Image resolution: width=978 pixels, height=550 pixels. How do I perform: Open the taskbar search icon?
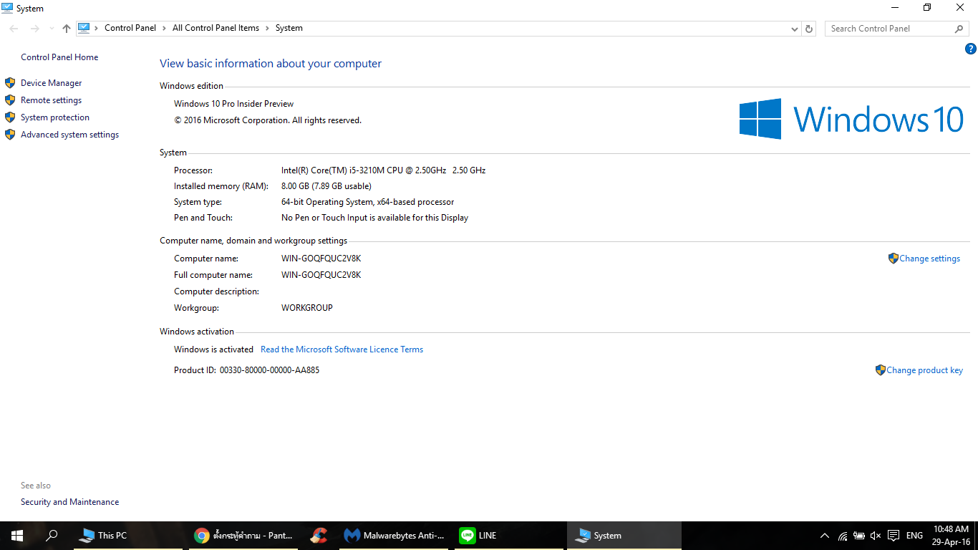52,536
